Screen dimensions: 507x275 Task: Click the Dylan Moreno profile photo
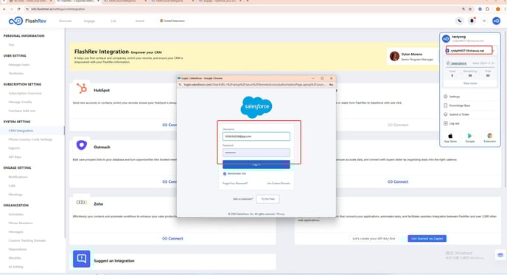394,56
